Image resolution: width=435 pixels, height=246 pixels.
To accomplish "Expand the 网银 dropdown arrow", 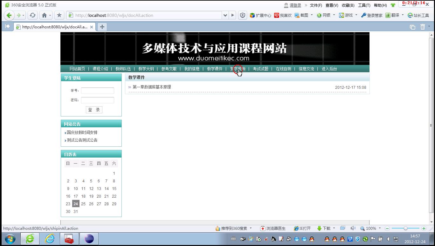I will 334,15.
